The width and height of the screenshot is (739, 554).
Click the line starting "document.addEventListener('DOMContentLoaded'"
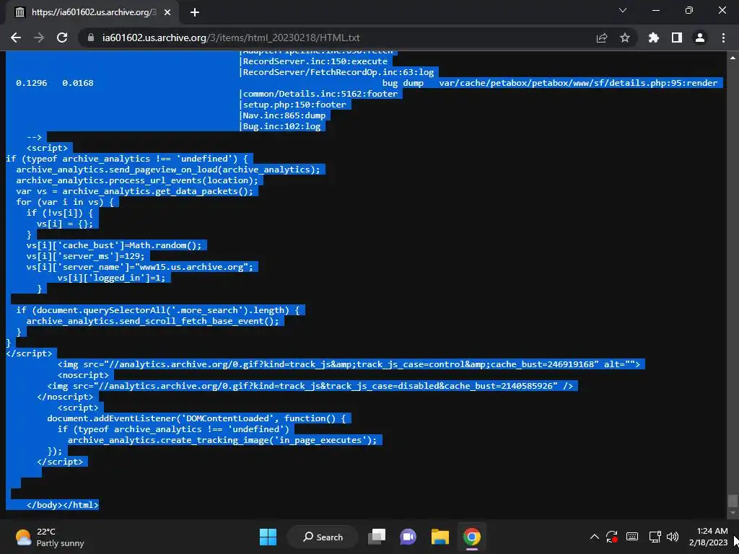[x=196, y=418]
